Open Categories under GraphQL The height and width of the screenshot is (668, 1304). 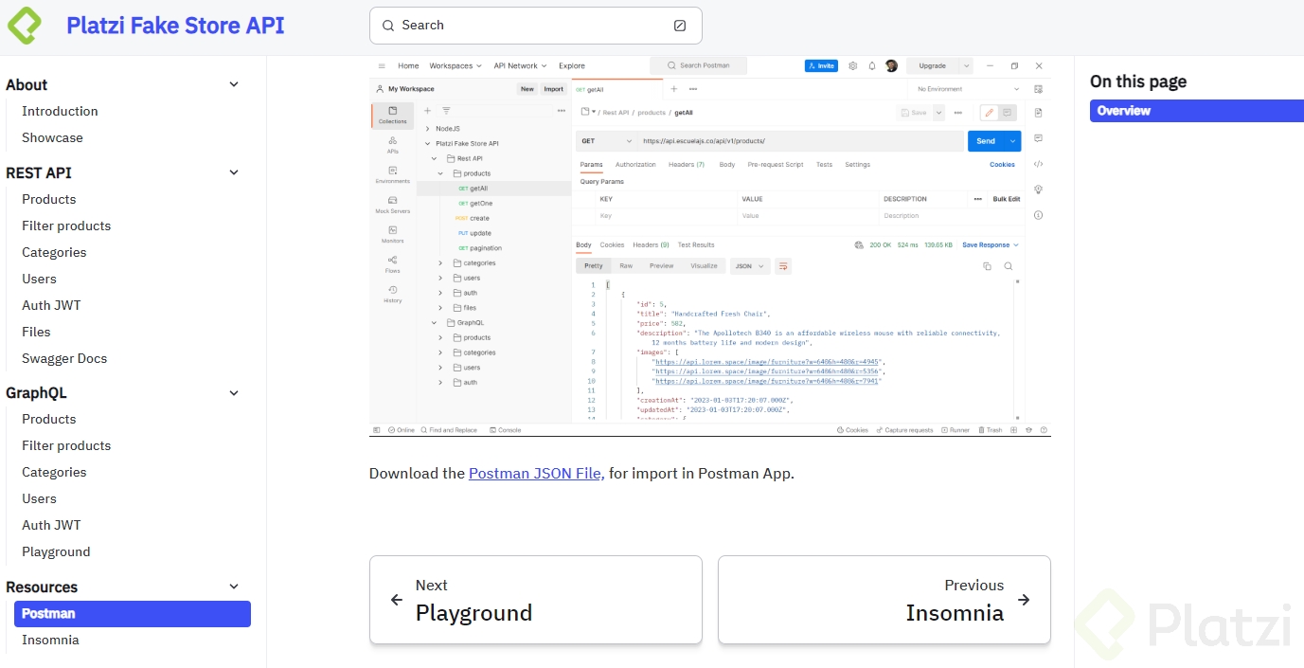(54, 472)
